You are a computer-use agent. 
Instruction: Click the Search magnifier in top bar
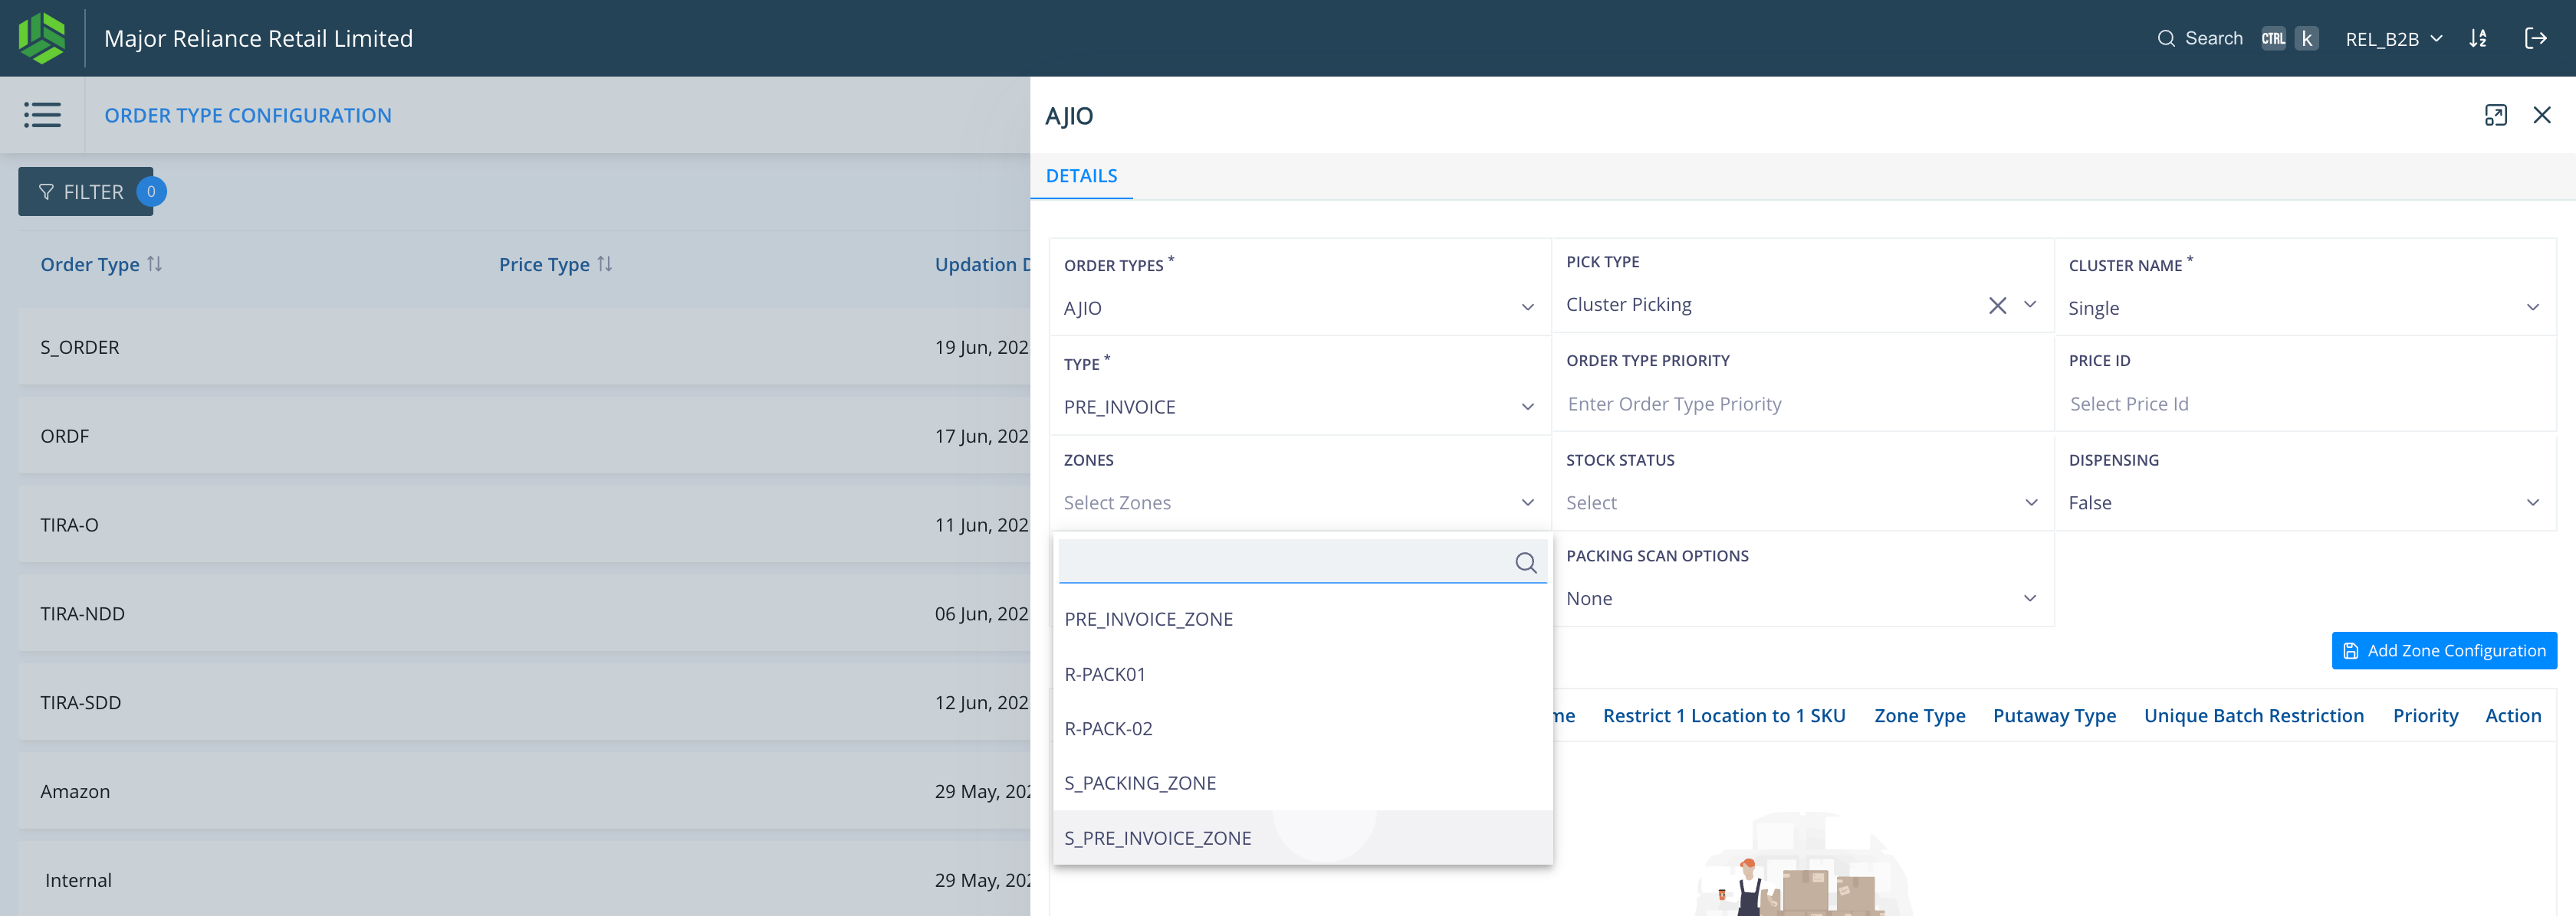tap(2166, 39)
